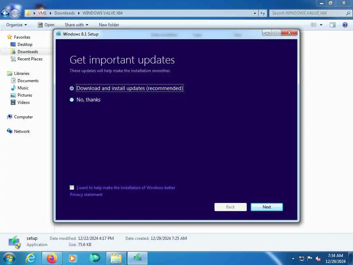The image size is (353, 265).
Task: Click the network tray icon
Action: (x=301, y=258)
